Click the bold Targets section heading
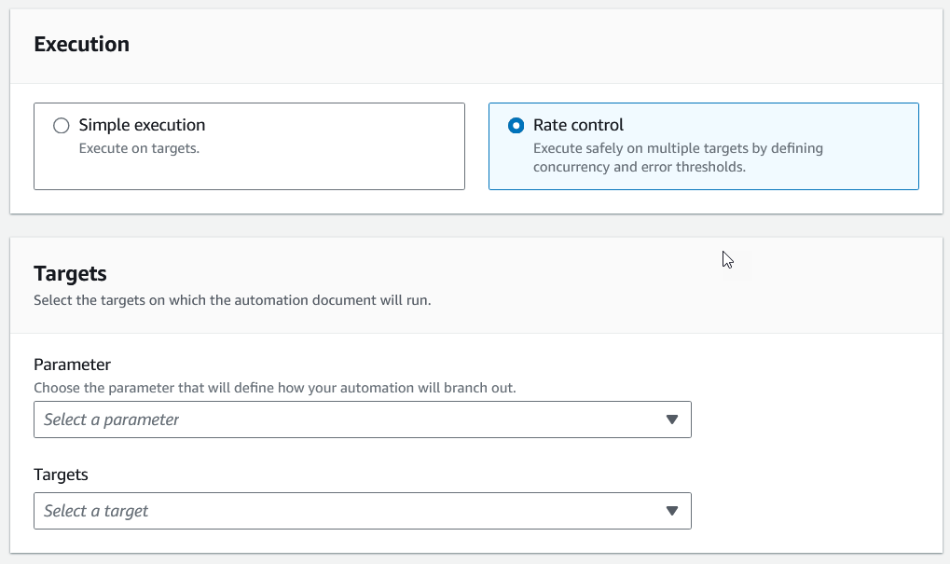Image resolution: width=950 pixels, height=564 pixels. (70, 273)
